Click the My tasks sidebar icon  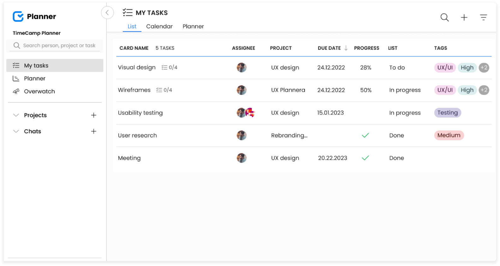[x=16, y=66]
